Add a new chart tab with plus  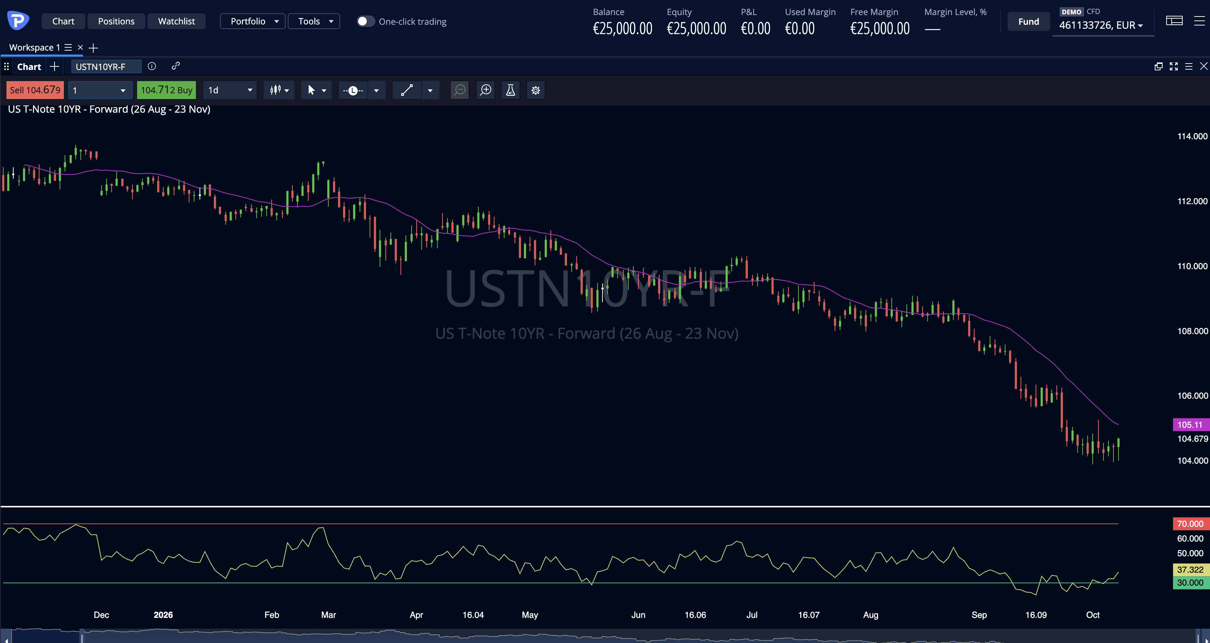pyautogui.click(x=55, y=67)
